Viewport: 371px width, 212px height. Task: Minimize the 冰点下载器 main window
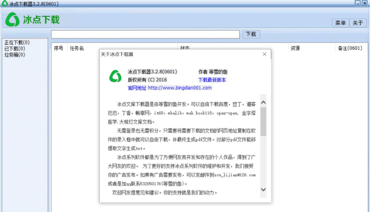(x=358, y=3)
